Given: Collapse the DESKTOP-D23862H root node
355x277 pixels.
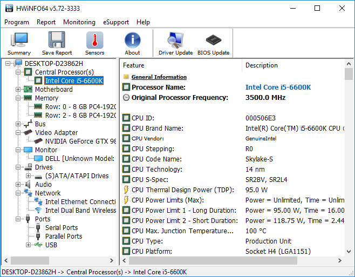Looking at the screenshot, I should 8,64.
